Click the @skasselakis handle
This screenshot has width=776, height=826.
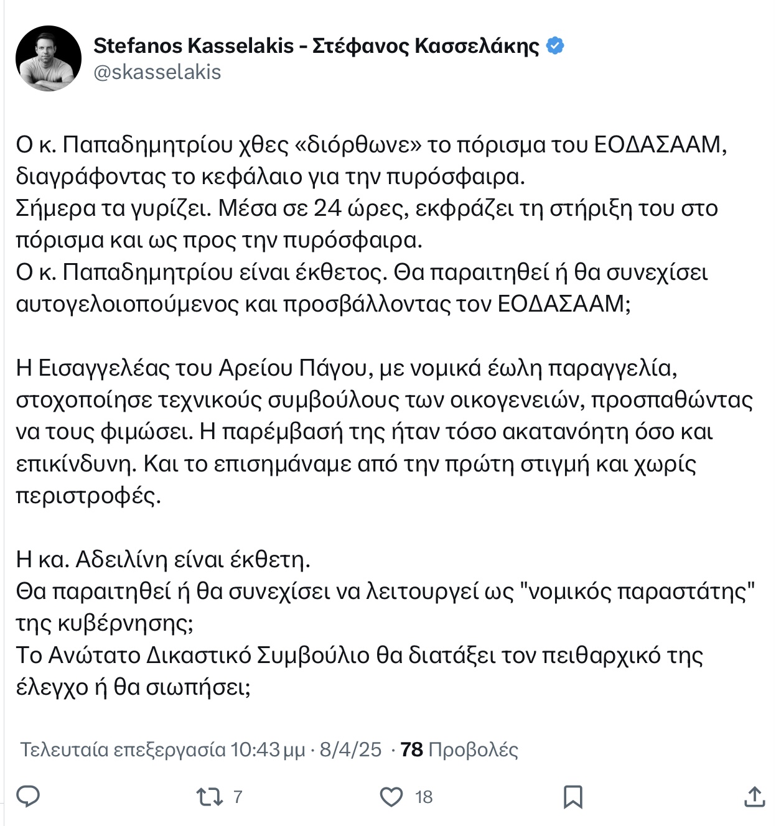coord(157,72)
